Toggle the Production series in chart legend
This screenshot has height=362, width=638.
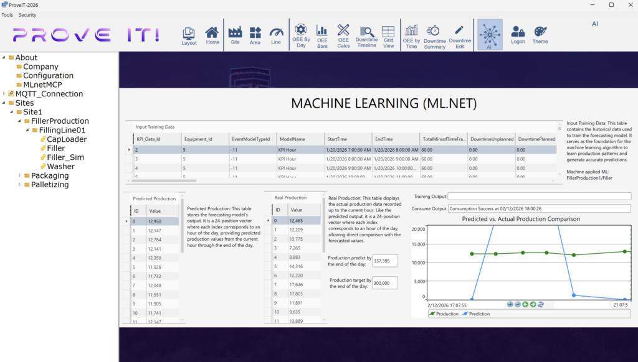[444, 314]
